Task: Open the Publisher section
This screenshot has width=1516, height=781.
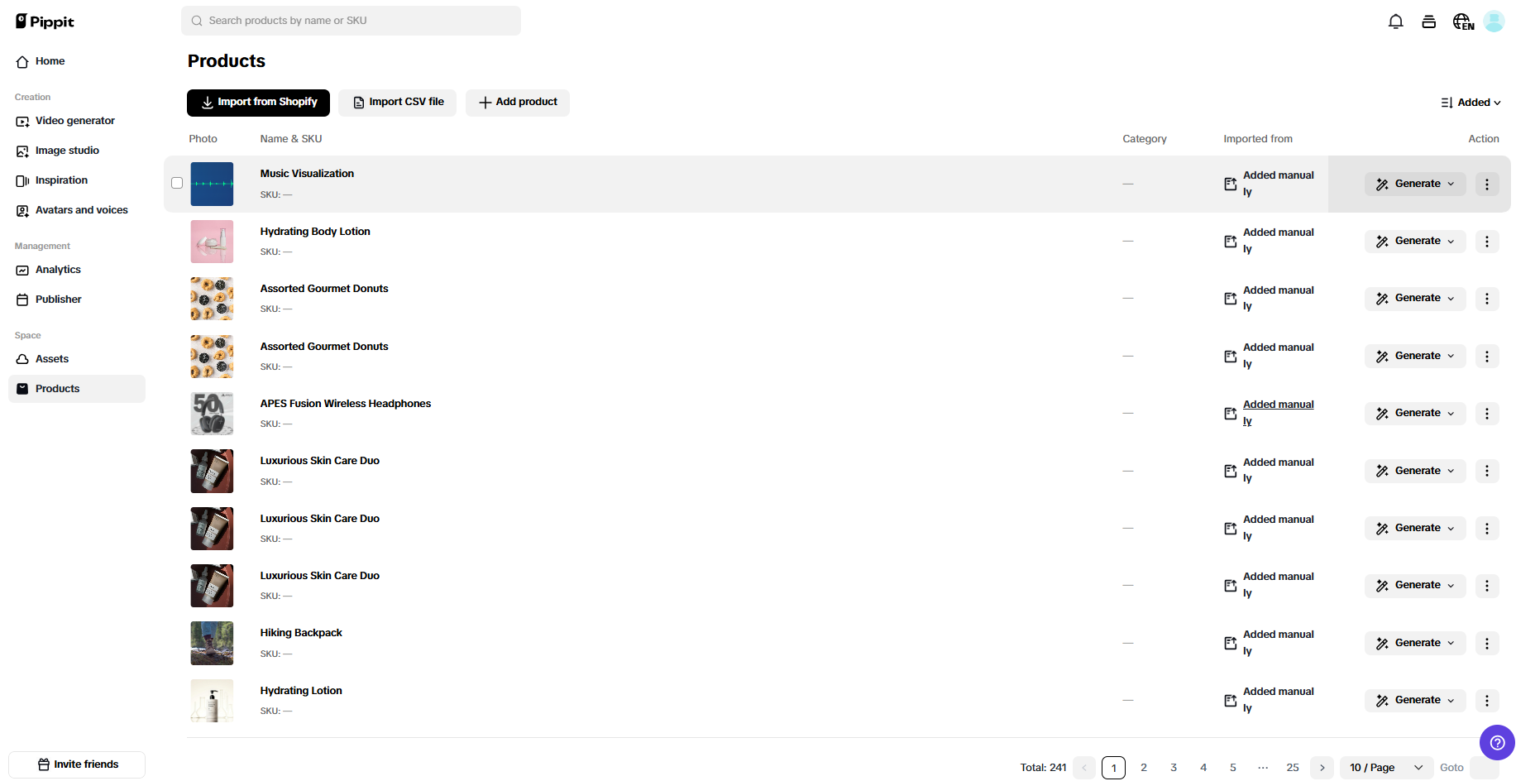Action: coord(58,299)
